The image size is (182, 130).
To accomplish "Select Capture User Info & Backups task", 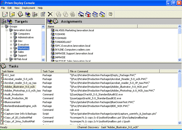I will pyautogui.click(x=21, y=114).
